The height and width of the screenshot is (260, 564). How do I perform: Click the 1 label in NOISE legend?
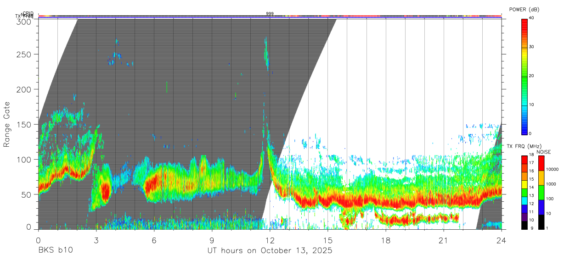[x=547, y=228]
